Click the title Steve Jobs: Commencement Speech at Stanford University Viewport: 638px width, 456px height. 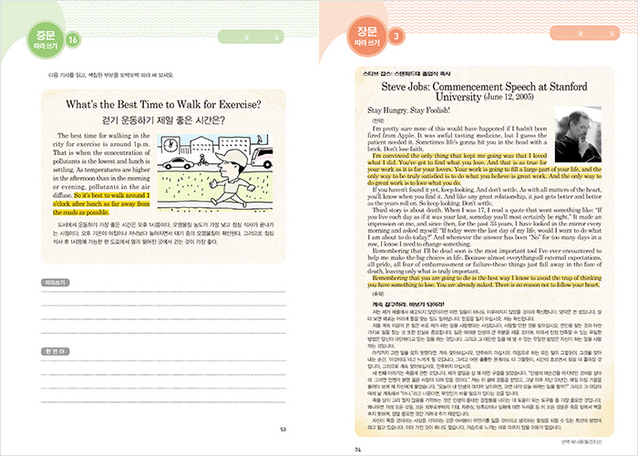coord(484,91)
